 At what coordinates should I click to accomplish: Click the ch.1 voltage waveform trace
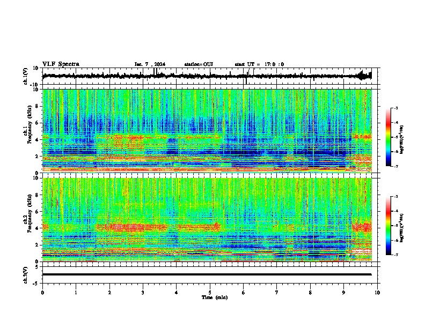pyautogui.click(x=207, y=76)
